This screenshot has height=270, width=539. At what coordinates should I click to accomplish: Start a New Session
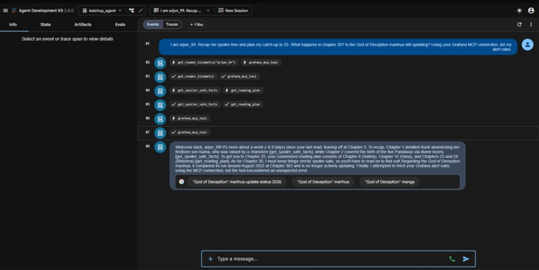tap(233, 10)
